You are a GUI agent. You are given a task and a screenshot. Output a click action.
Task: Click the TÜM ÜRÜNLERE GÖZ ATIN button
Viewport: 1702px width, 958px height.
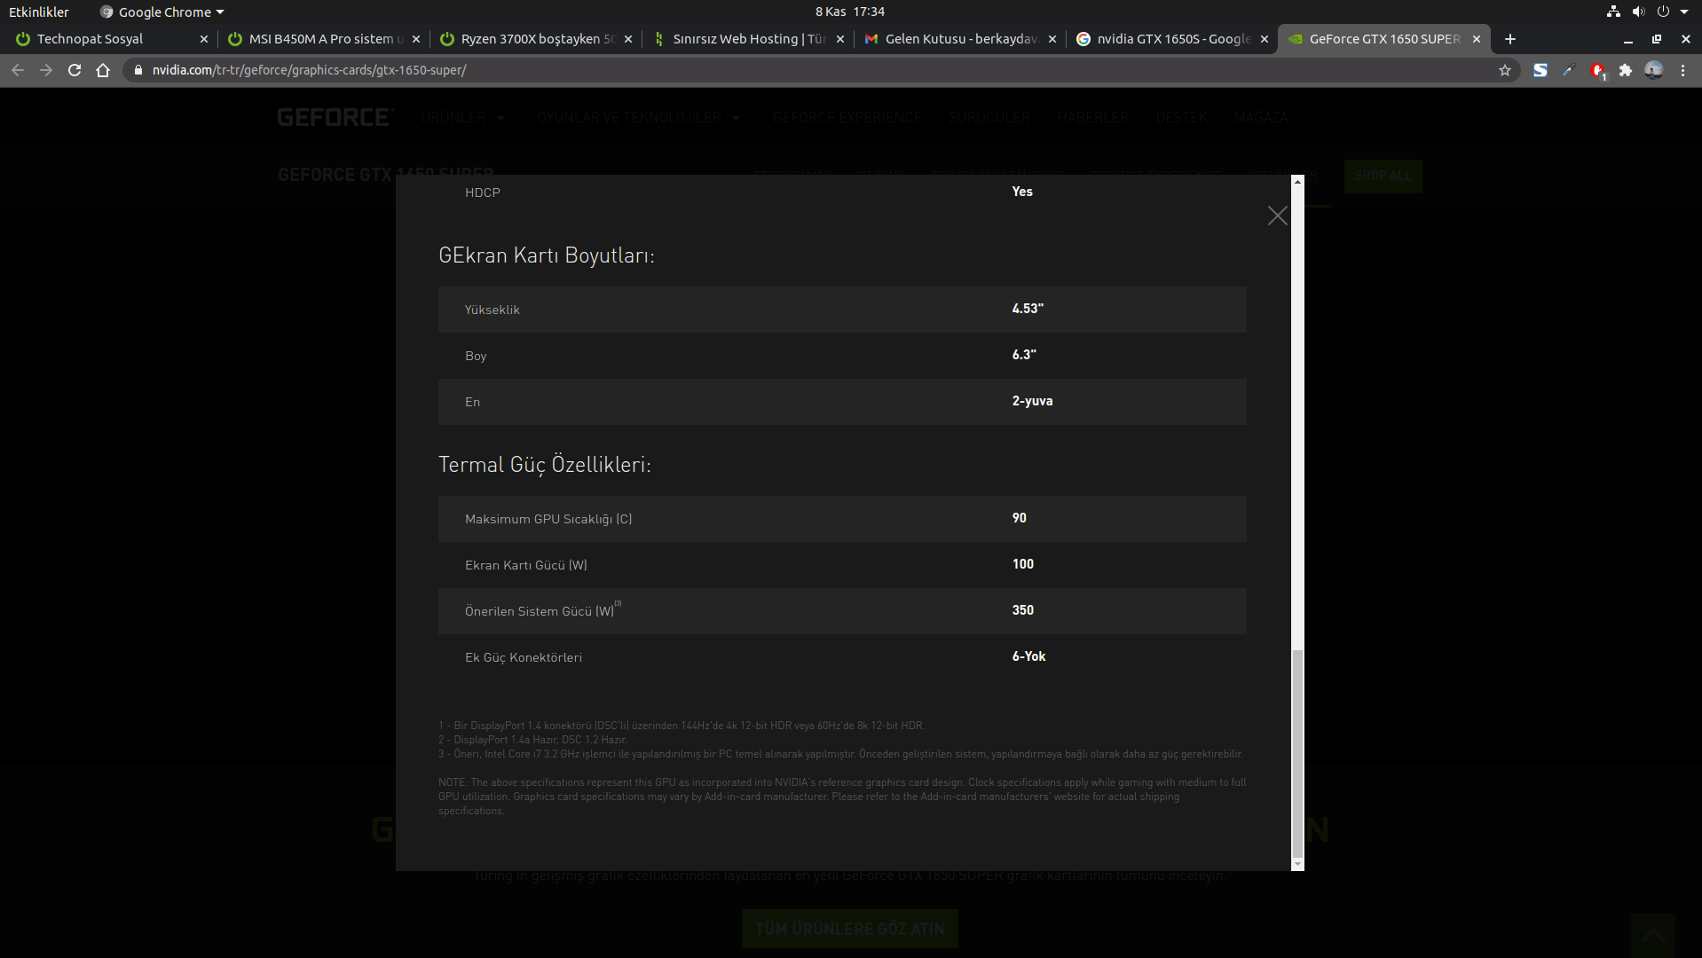pos(850,929)
